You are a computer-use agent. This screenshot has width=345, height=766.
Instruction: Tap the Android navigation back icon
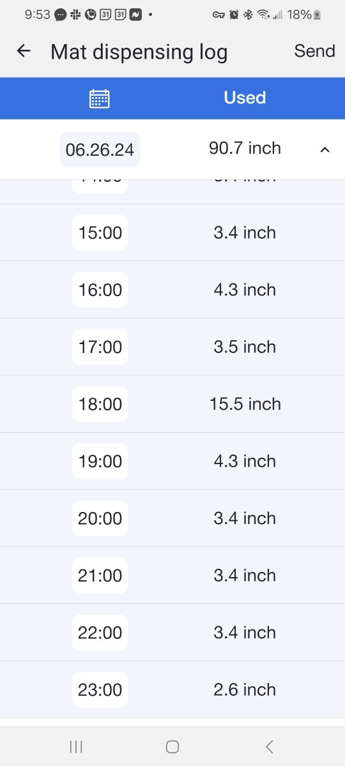[x=270, y=746]
